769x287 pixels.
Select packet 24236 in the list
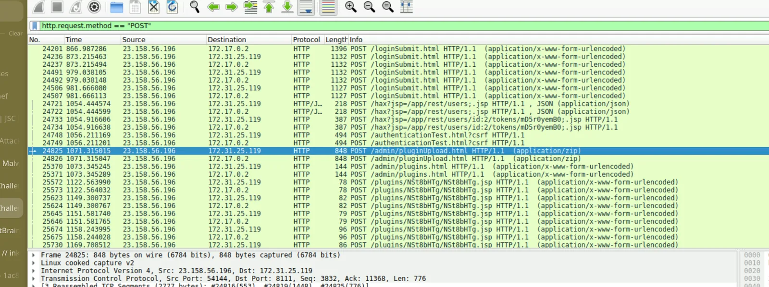(398, 57)
